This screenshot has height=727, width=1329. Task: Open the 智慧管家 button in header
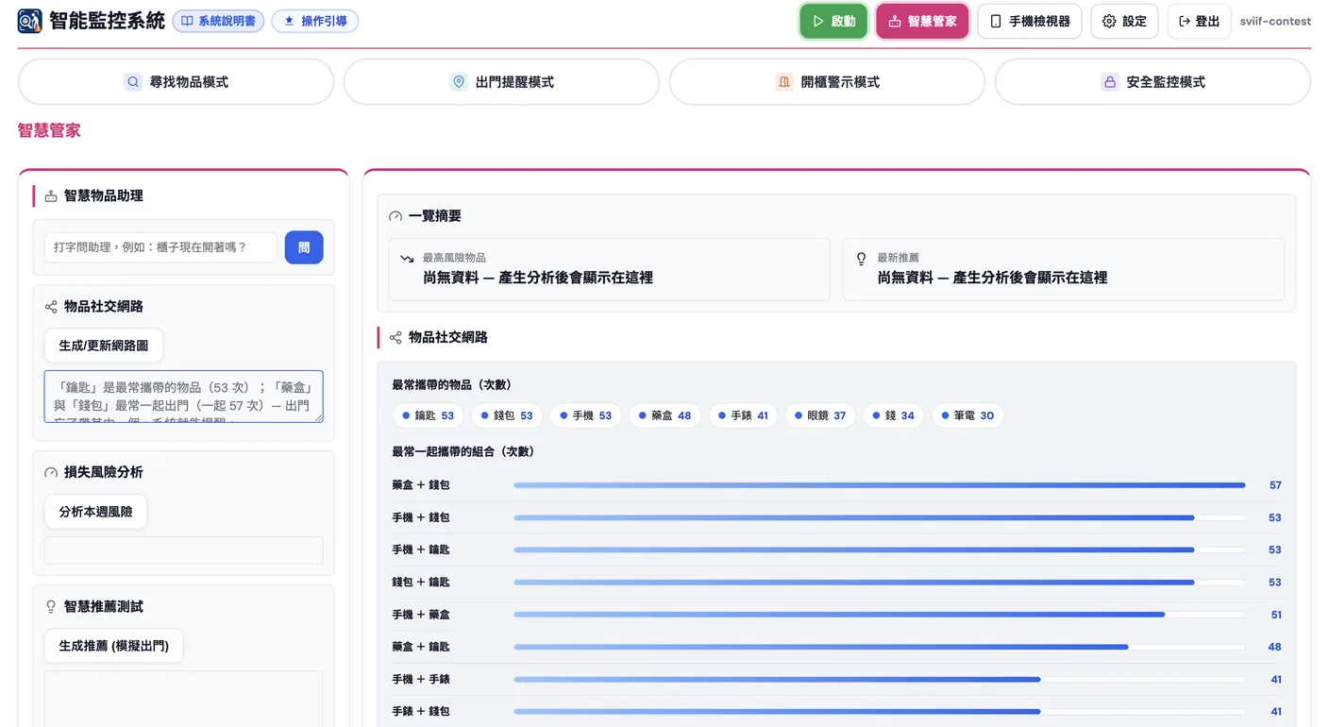pyautogui.click(x=922, y=21)
